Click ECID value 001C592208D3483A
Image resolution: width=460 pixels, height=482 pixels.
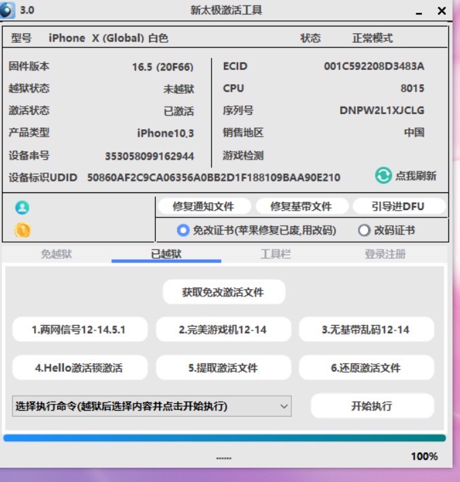(x=374, y=66)
